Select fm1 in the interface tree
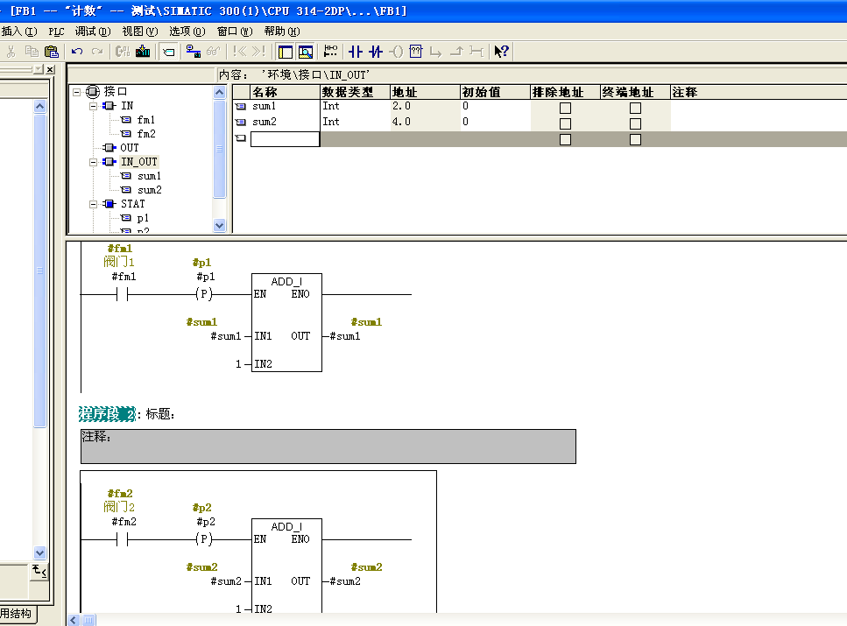The width and height of the screenshot is (847, 626). click(146, 120)
